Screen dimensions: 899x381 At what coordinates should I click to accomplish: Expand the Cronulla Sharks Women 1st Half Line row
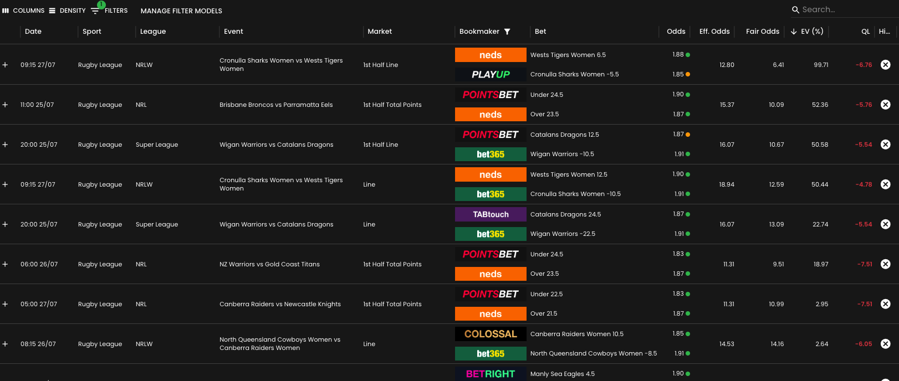point(5,65)
